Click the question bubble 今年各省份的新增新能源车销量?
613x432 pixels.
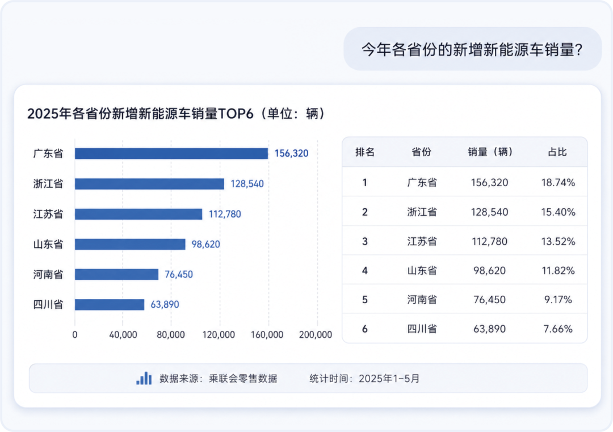pos(472,49)
